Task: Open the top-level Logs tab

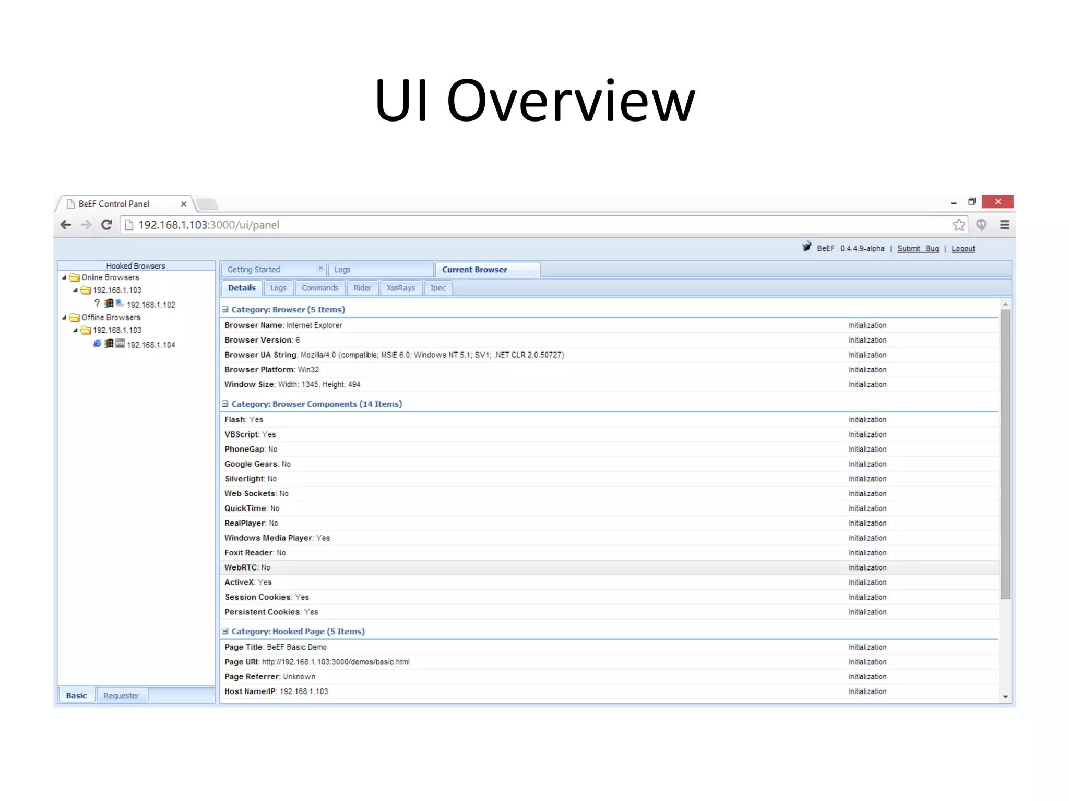Action: click(381, 270)
